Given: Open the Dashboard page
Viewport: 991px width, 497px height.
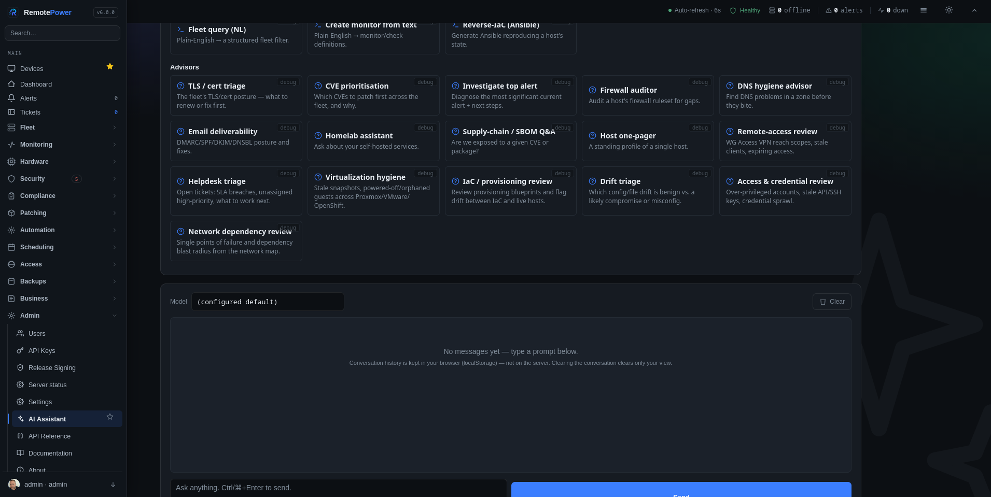Looking at the screenshot, I should [36, 84].
